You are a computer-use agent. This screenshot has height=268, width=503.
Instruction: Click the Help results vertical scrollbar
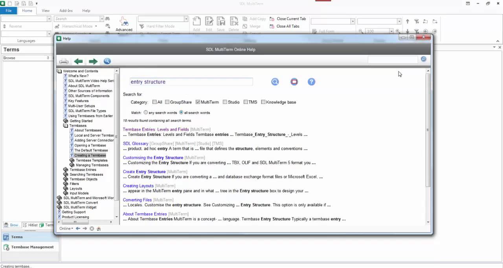428,129
